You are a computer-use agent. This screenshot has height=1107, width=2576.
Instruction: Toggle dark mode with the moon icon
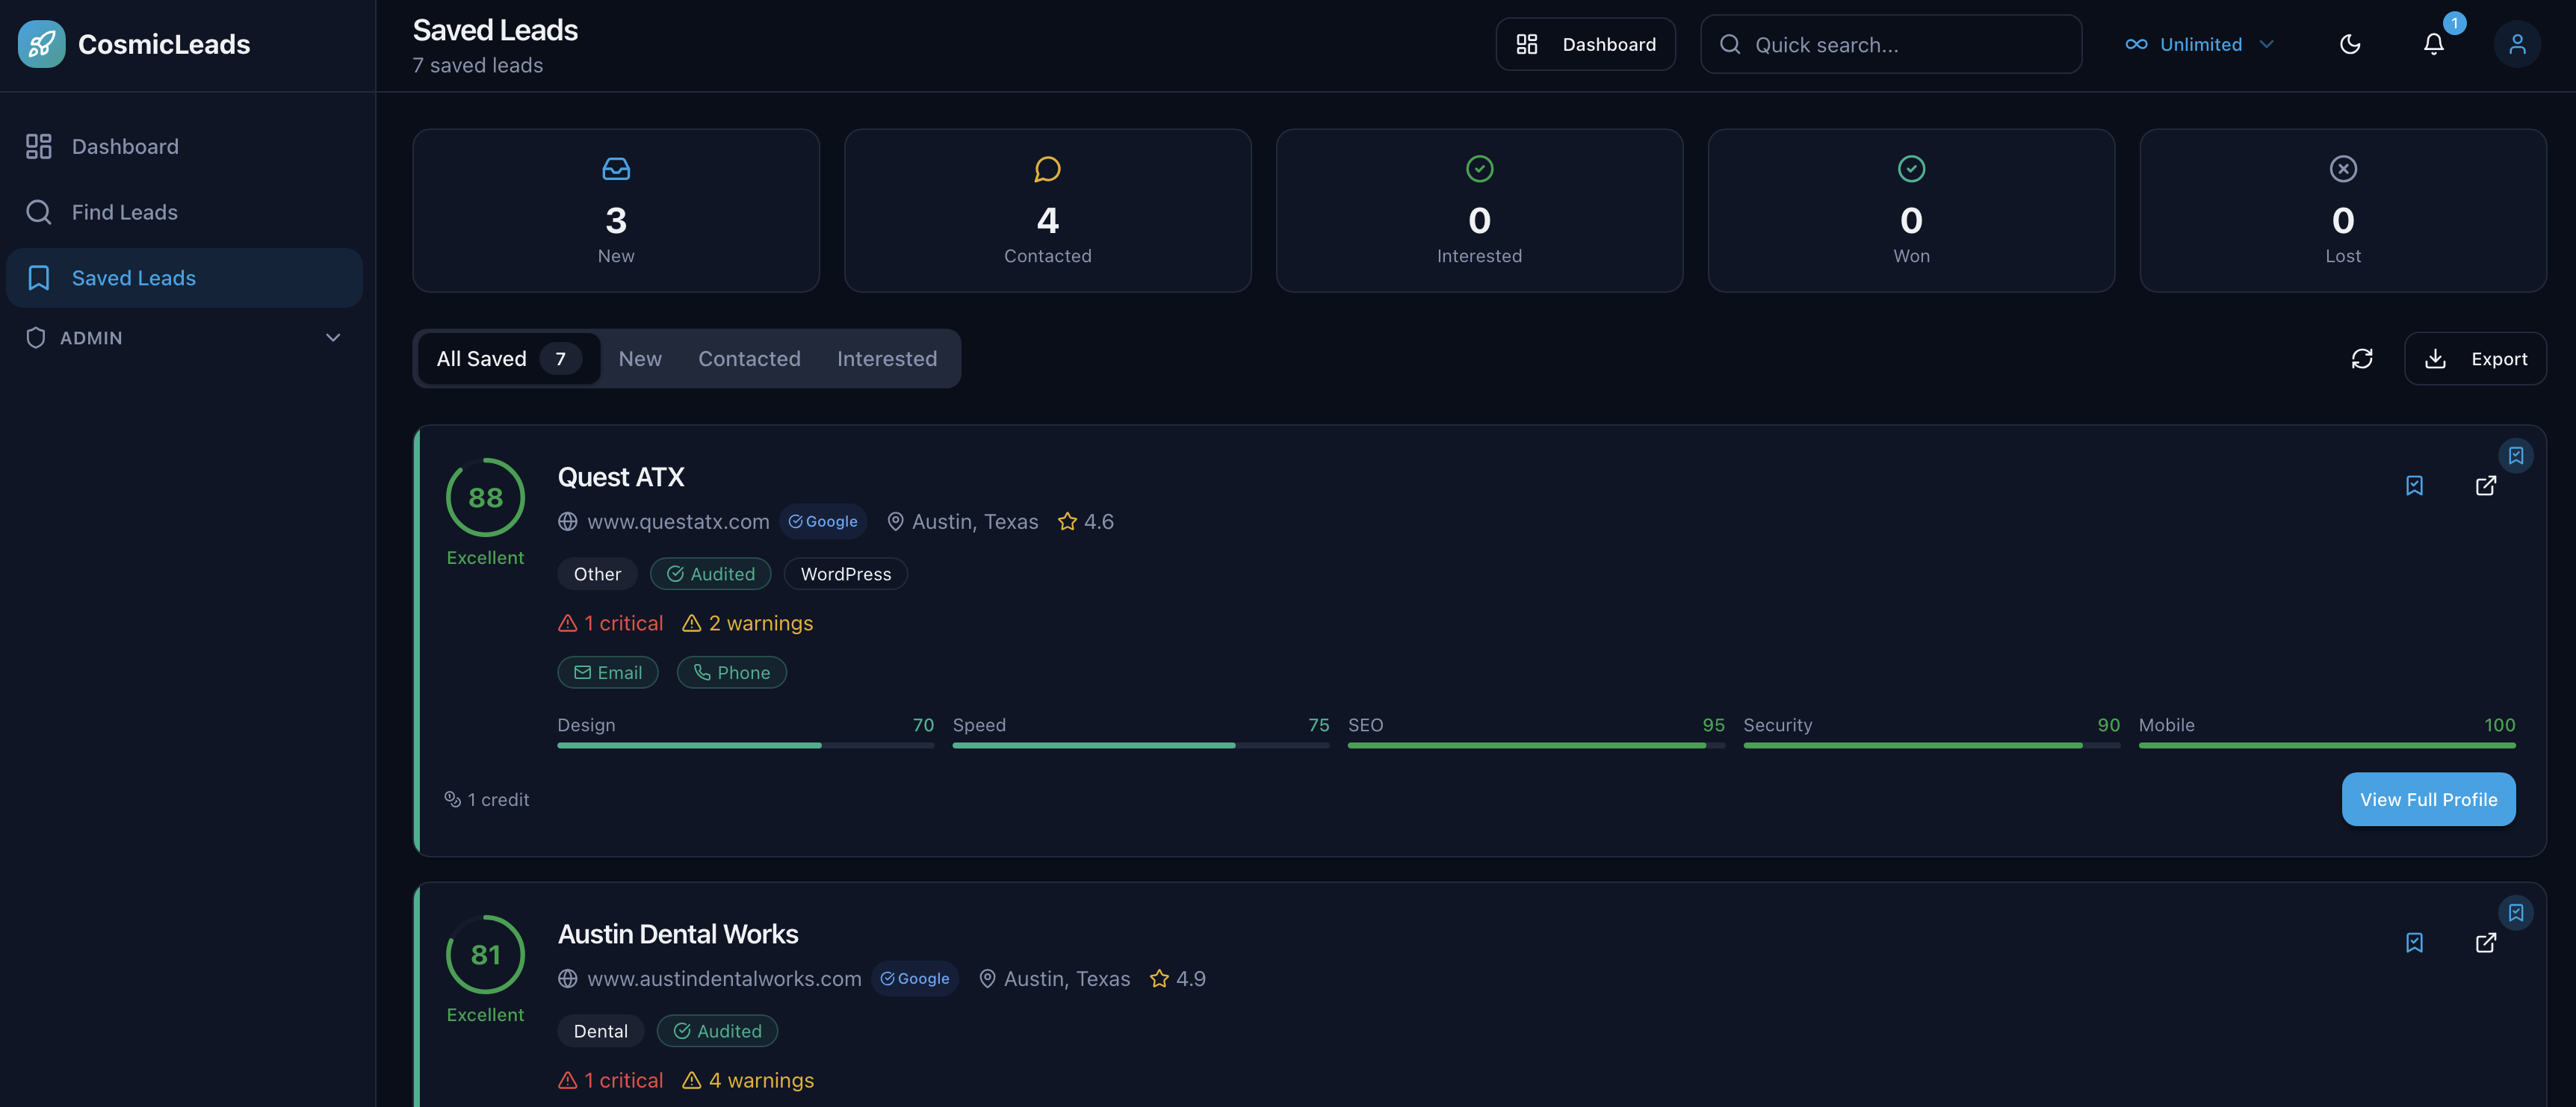click(x=2350, y=44)
